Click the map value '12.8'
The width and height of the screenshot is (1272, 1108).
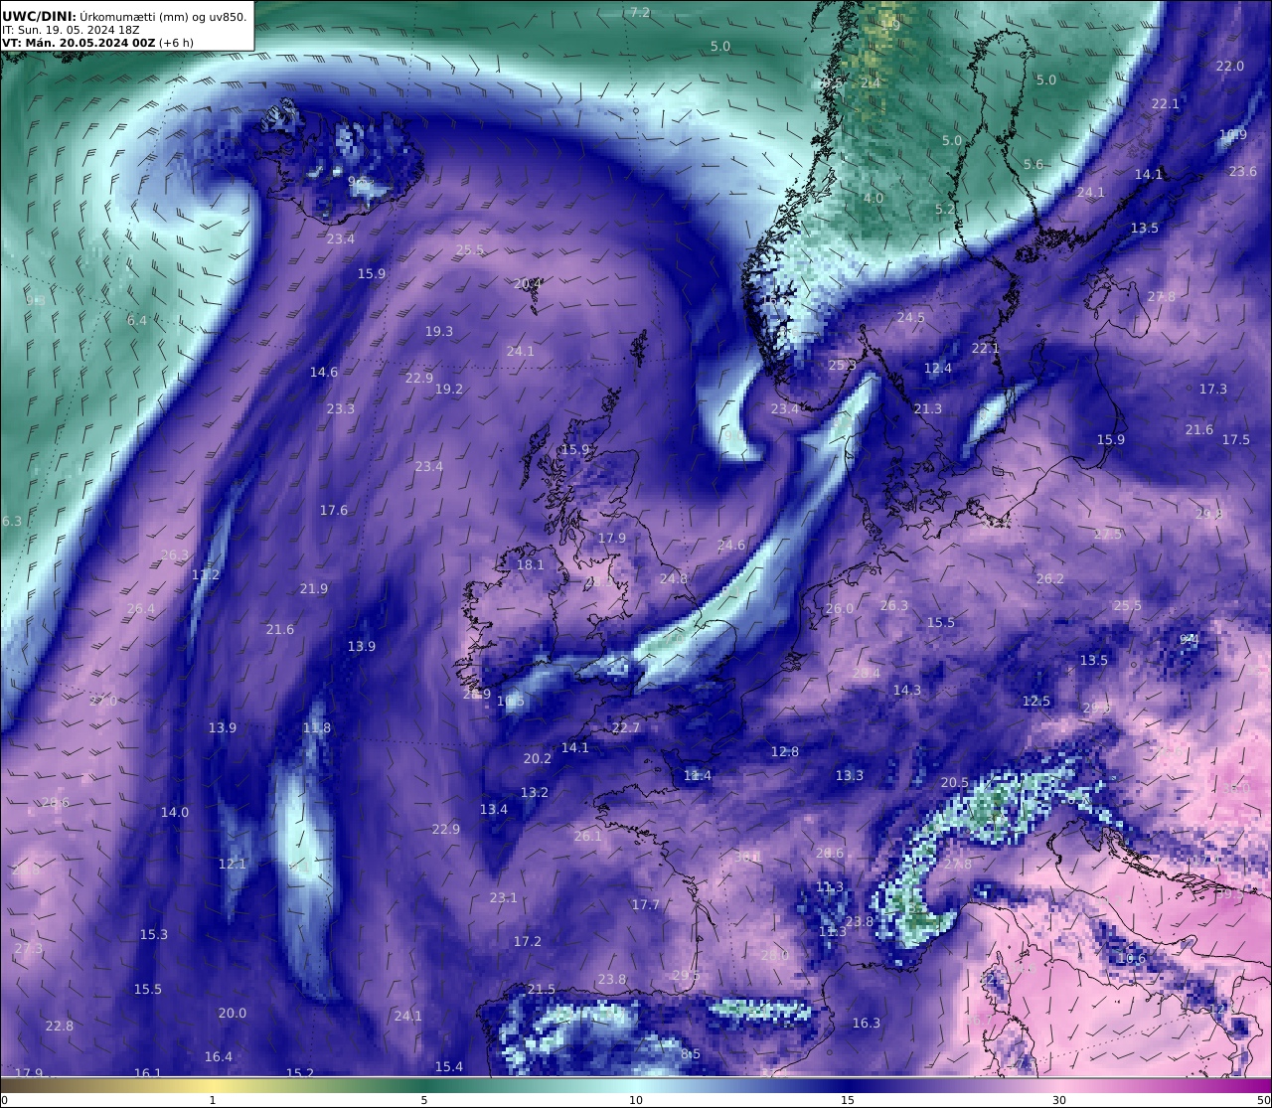tap(785, 752)
